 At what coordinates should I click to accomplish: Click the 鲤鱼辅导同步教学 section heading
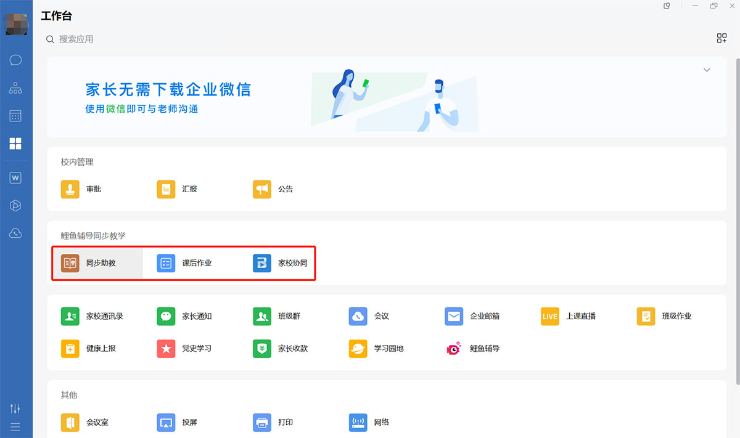click(x=93, y=236)
